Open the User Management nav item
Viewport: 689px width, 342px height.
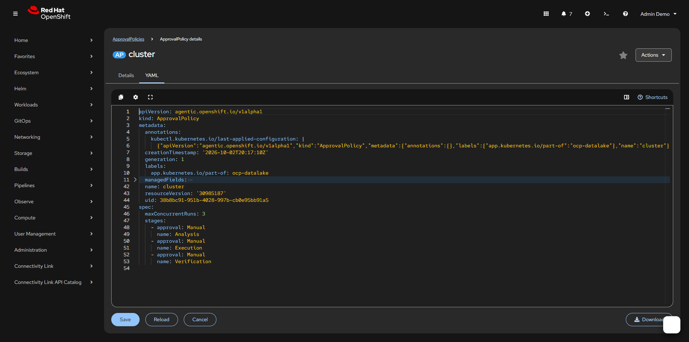[x=53, y=234]
